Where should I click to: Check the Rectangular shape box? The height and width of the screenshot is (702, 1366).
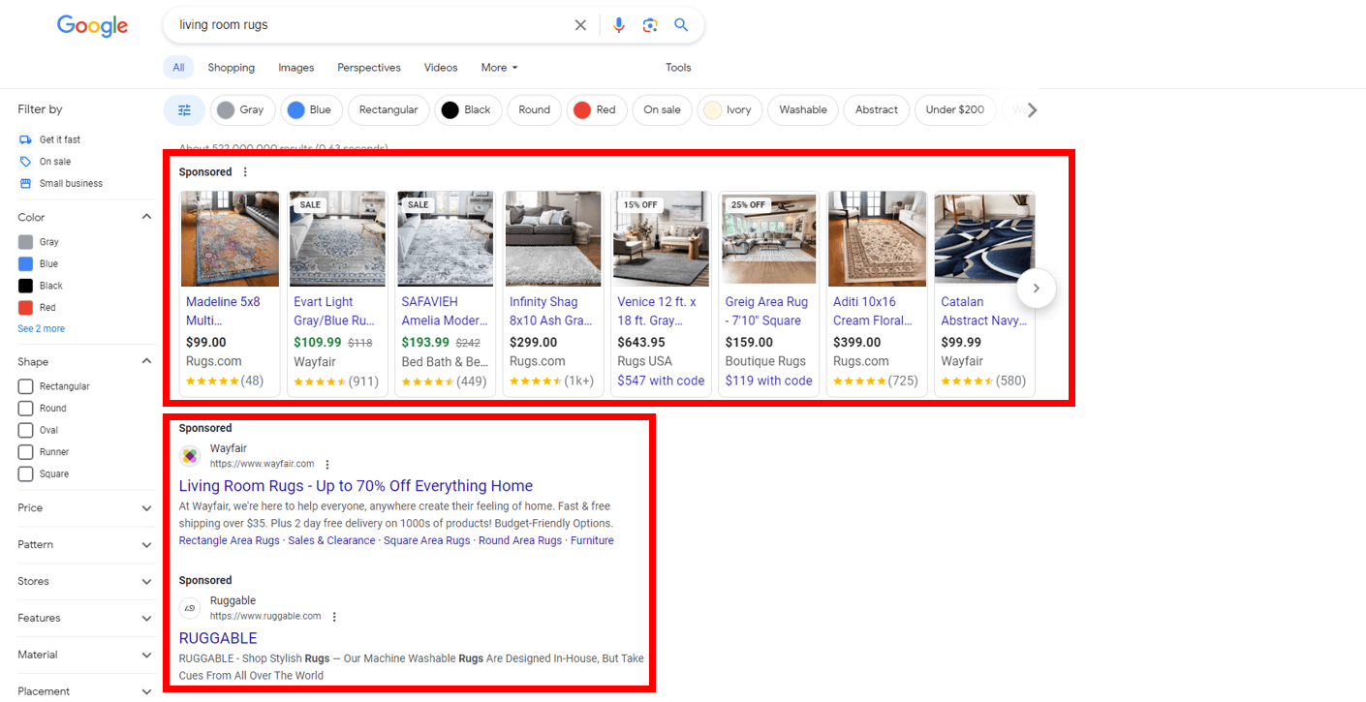(25, 386)
